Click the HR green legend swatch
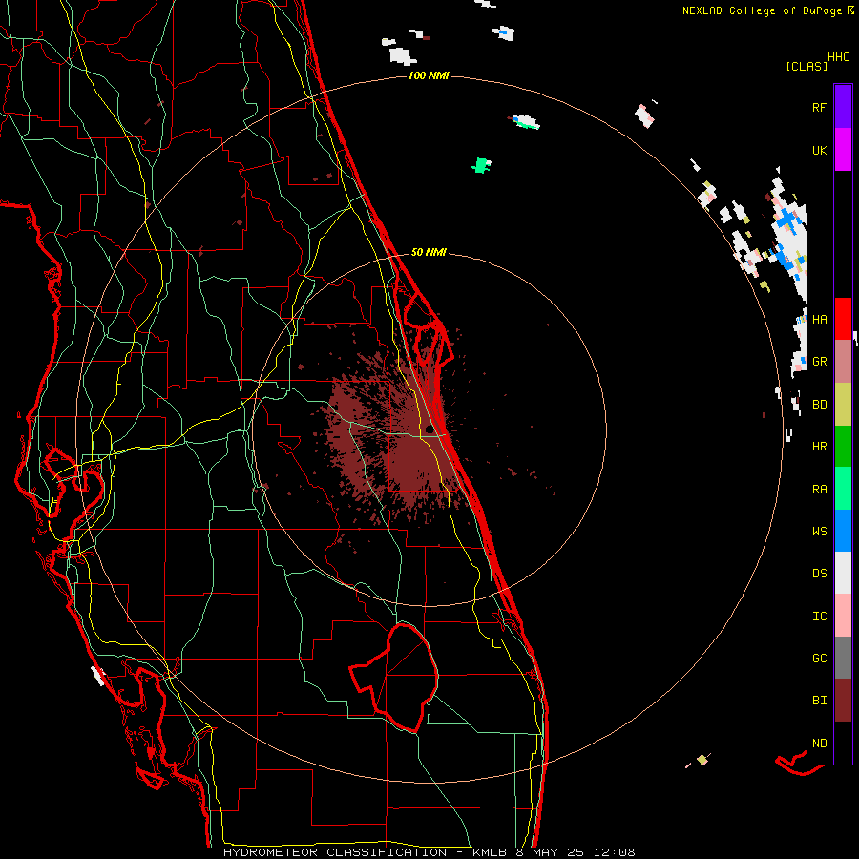 click(843, 447)
